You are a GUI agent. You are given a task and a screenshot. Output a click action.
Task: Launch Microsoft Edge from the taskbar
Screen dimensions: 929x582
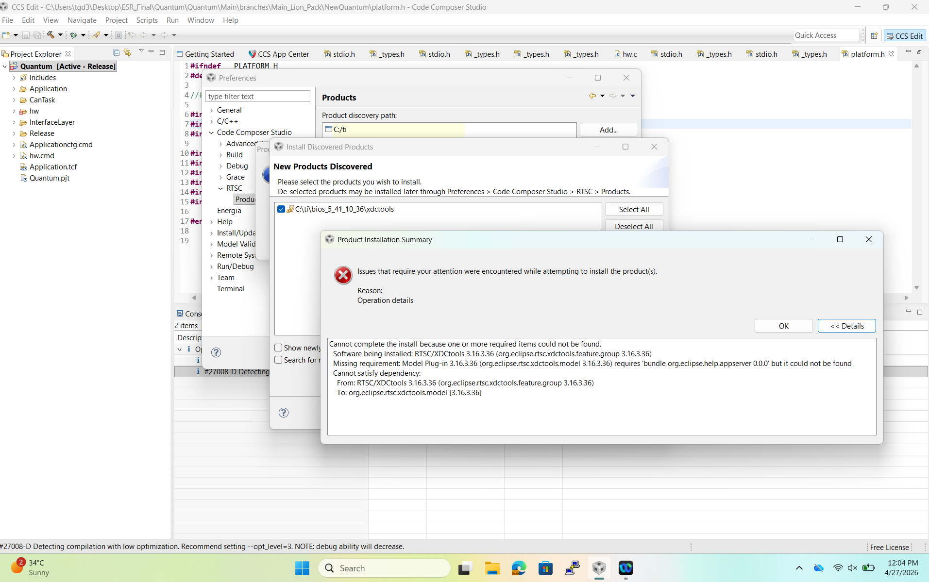[519, 568]
